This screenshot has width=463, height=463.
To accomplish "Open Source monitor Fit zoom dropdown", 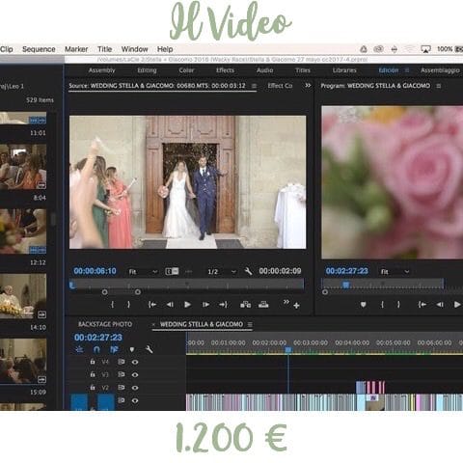I will tap(143, 272).
